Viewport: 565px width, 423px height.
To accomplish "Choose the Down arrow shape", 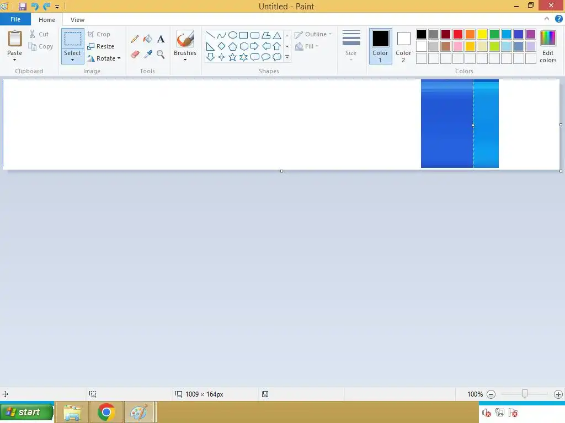I will [x=210, y=57].
